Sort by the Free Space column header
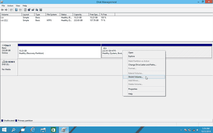This screenshot has width=213, height=133. click(x=94, y=15)
